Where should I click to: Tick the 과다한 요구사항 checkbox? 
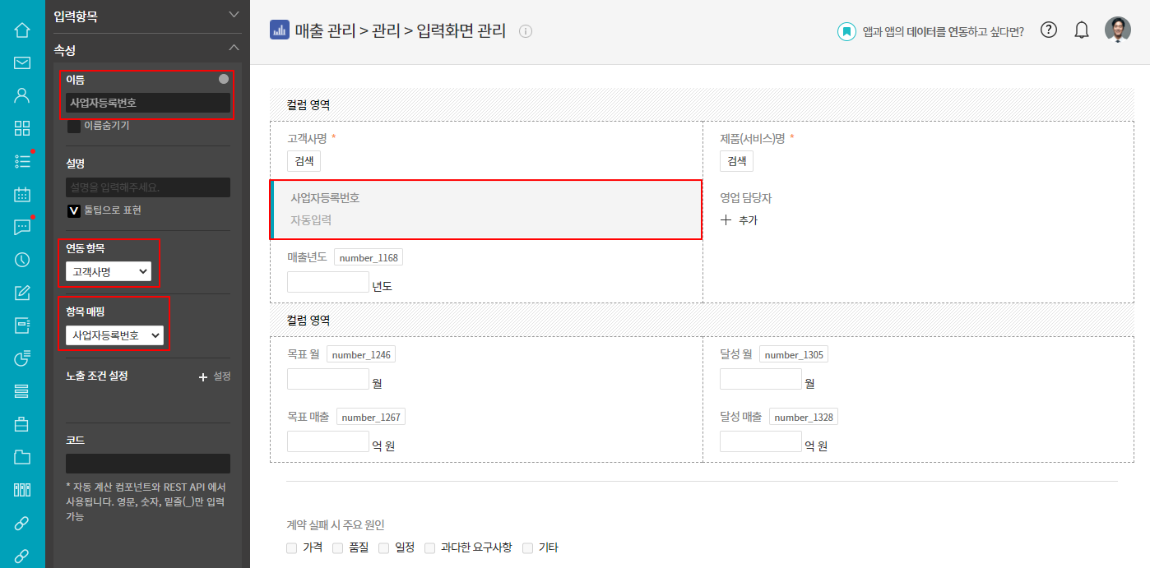point(429,547)
